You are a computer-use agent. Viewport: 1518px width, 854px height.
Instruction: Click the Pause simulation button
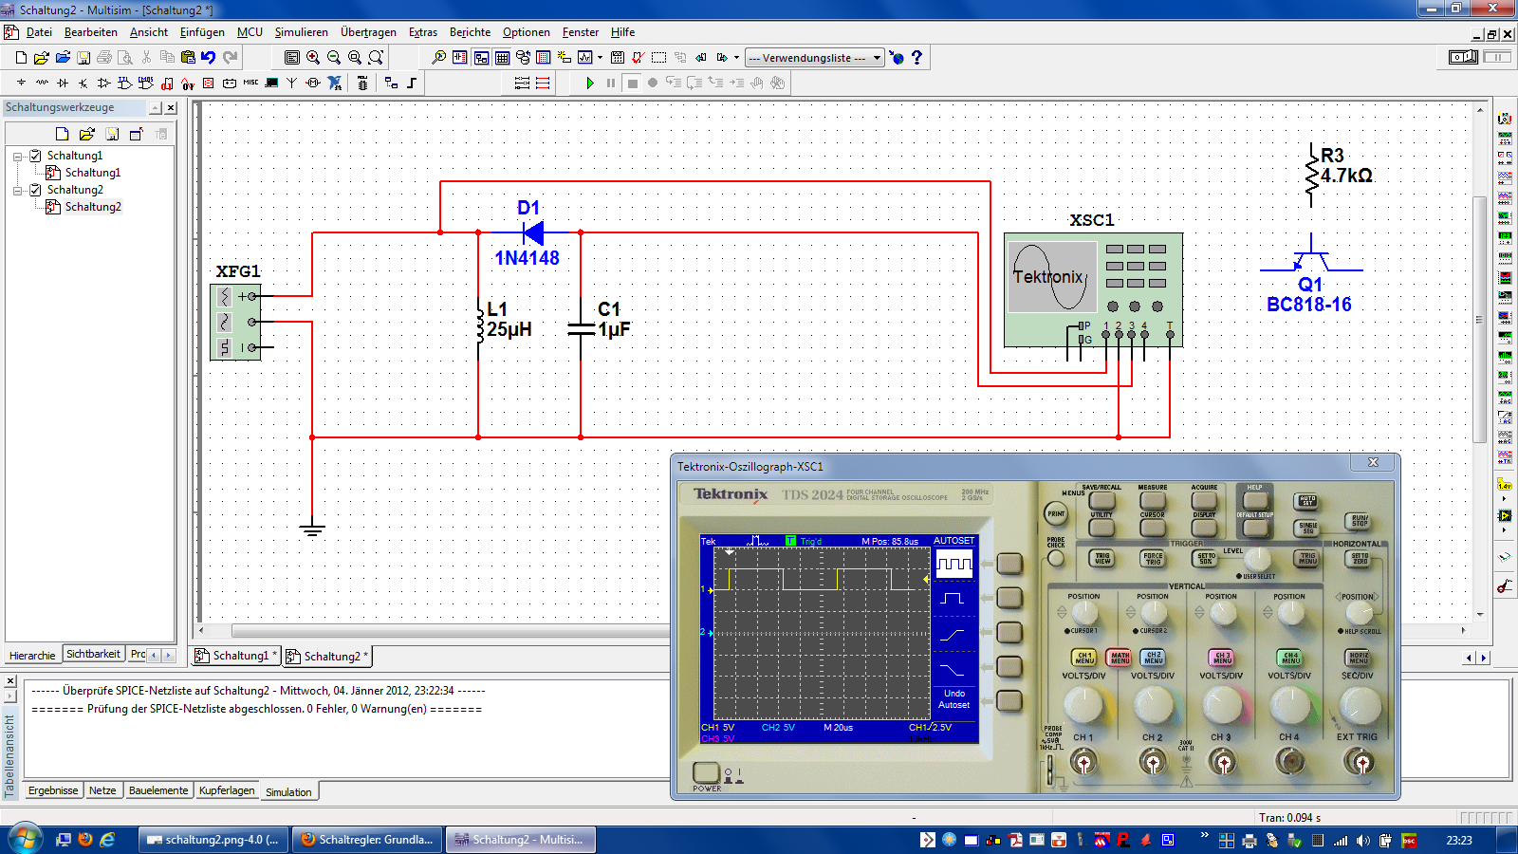click(x=611, y=84)
